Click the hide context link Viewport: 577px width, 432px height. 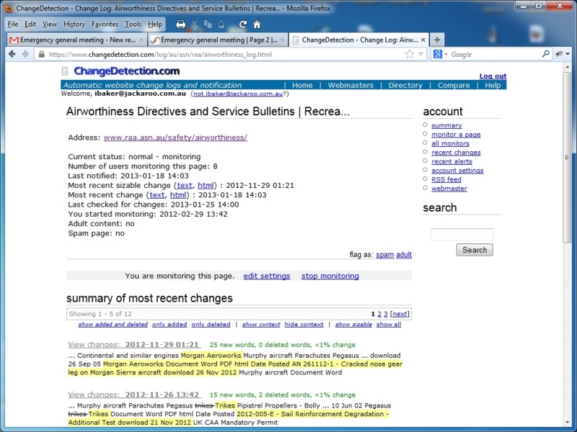(x=304, y=325)
